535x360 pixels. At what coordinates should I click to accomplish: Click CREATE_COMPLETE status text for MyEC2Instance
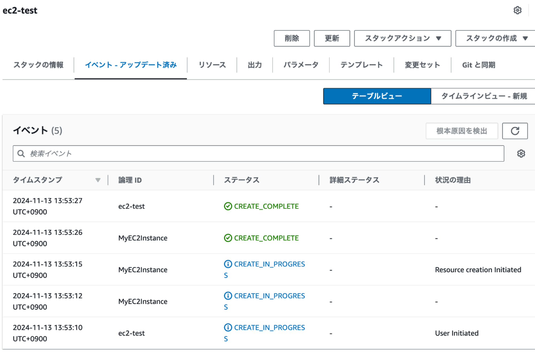pos(266,238)
